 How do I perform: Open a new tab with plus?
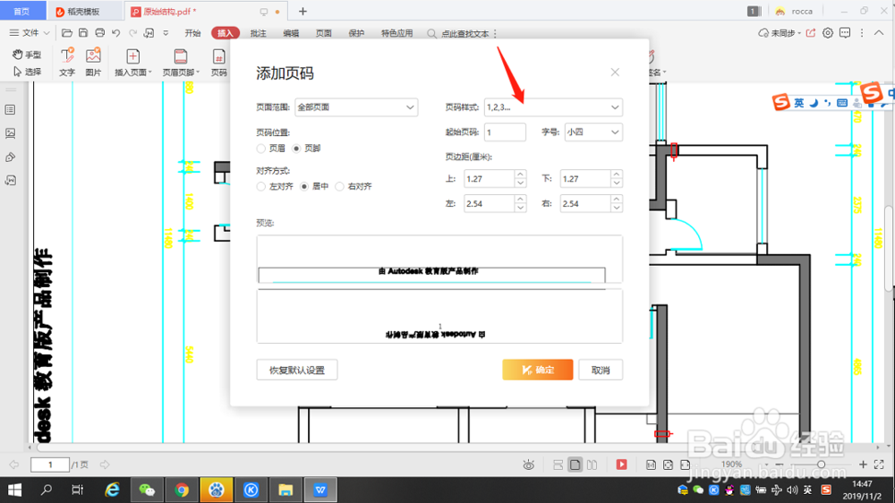pos(303,12)
